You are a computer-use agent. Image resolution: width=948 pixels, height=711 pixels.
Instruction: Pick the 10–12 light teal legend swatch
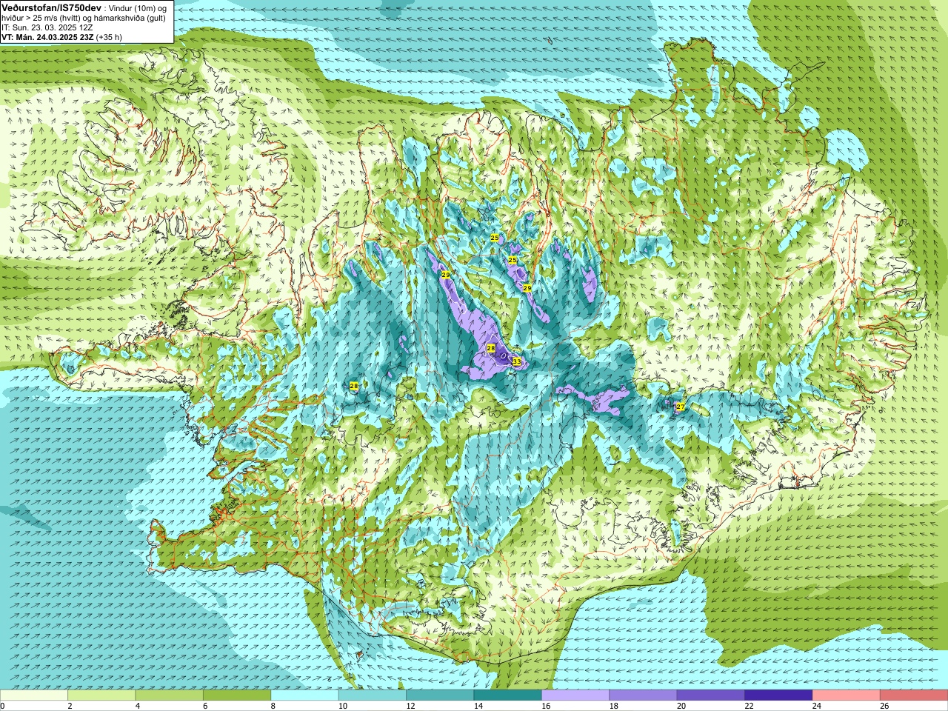click(x=373, y=695)
